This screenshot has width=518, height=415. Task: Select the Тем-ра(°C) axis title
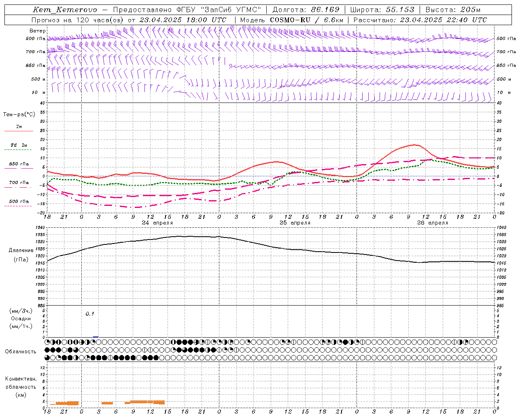19,115
